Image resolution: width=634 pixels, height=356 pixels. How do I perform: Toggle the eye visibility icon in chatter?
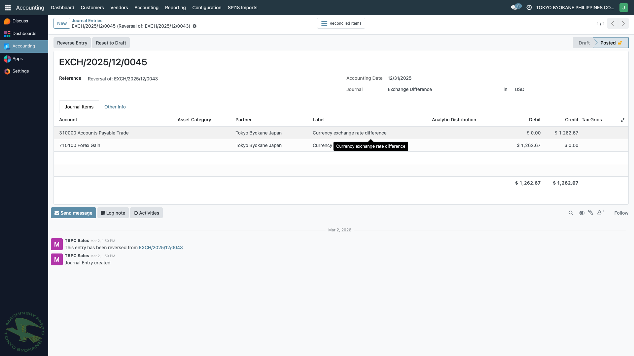[x=581, y=213]
